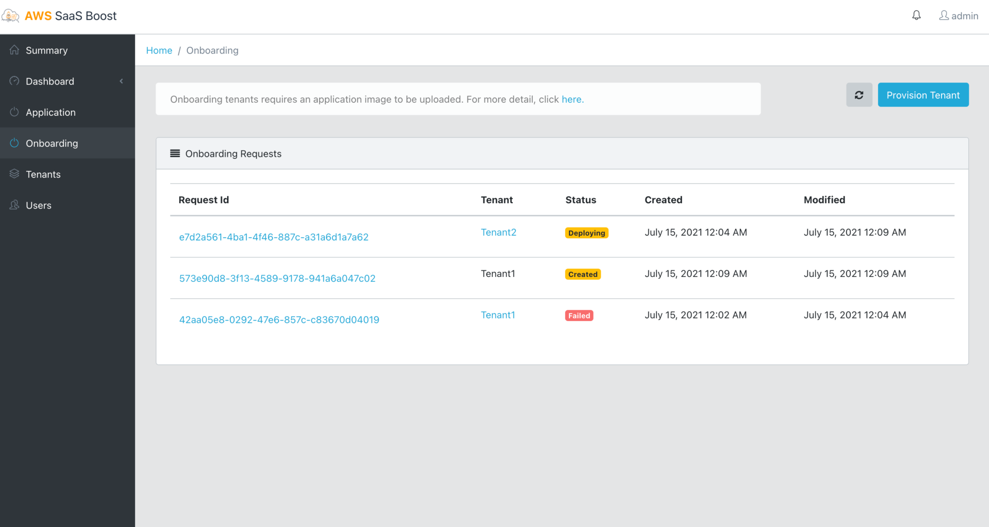Follow the Home breadcrumb link

pos(159,50)
